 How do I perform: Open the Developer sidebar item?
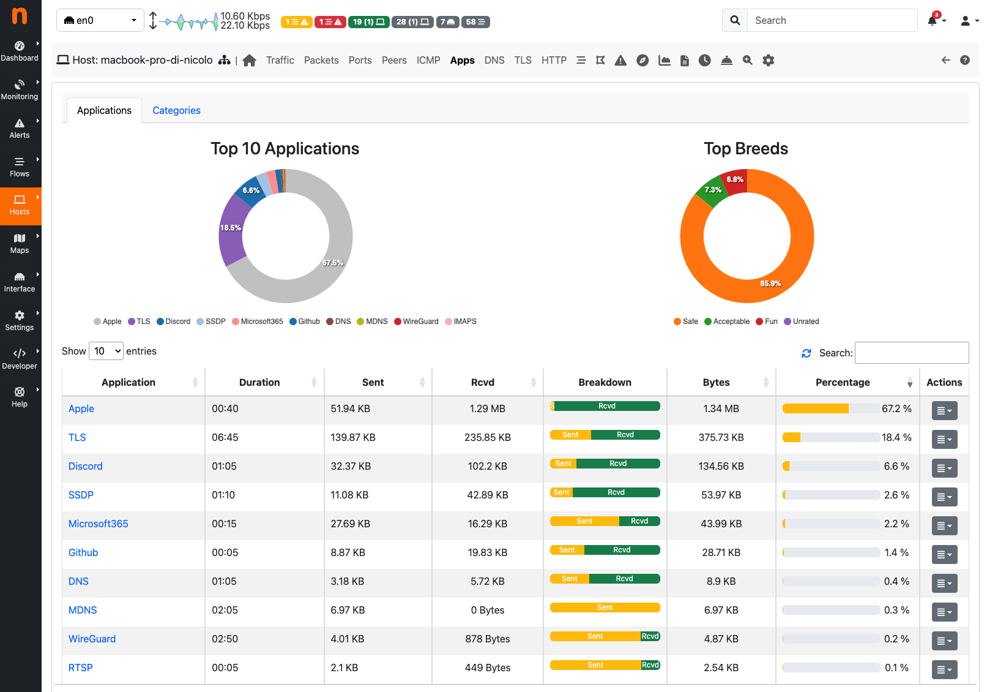click(x=20, y=359)
